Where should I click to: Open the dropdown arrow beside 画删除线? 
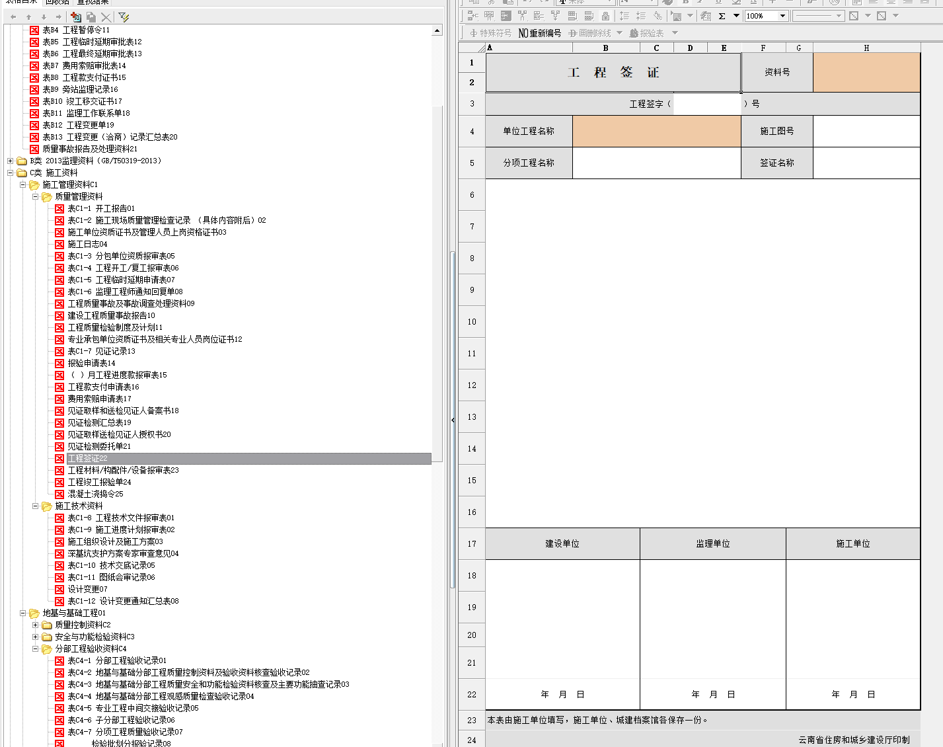[x=619, y=33]
